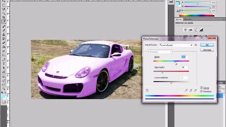Select the Magic Wand tool

click(x=4, y=13)
